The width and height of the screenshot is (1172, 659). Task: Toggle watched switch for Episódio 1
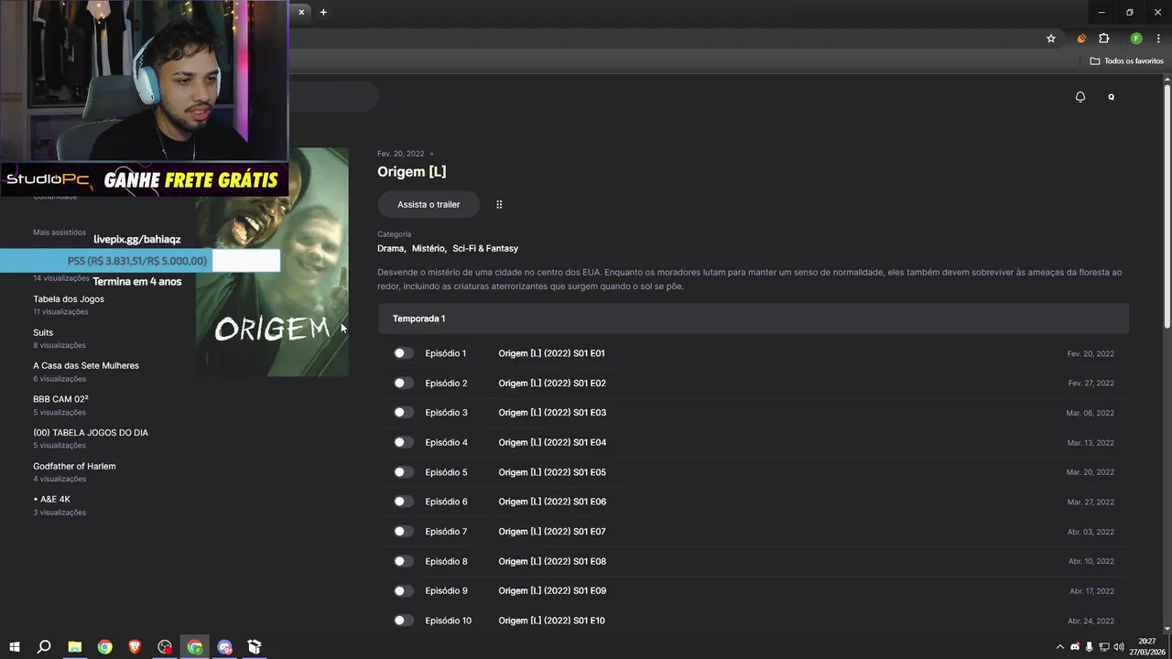[403, 353]
